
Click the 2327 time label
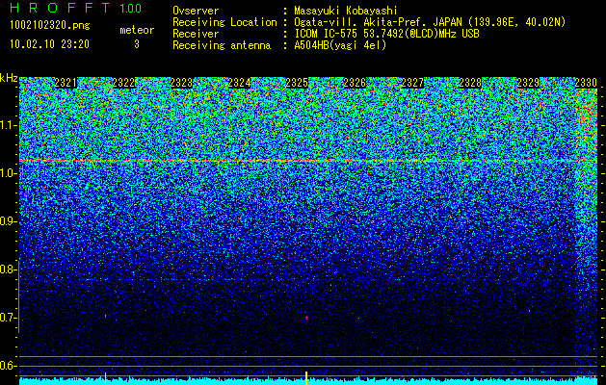[x=412, y=83]
